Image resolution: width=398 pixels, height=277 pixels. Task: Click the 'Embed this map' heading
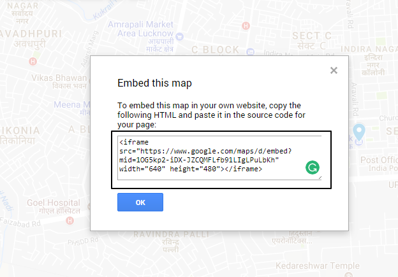click(x=154, y=83)
